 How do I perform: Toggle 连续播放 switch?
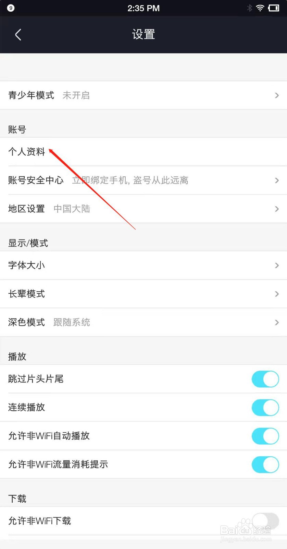[x=265, y=407]
